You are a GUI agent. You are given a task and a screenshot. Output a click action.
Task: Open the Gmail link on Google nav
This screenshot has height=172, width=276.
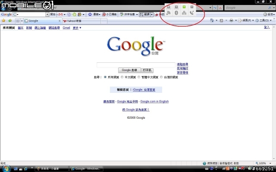[x=66, y=28]
